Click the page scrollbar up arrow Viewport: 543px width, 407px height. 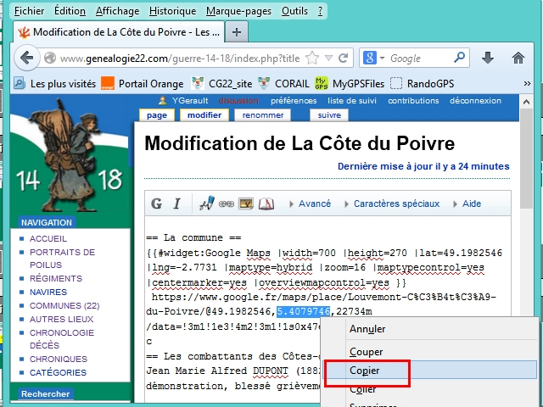[526, 102]
